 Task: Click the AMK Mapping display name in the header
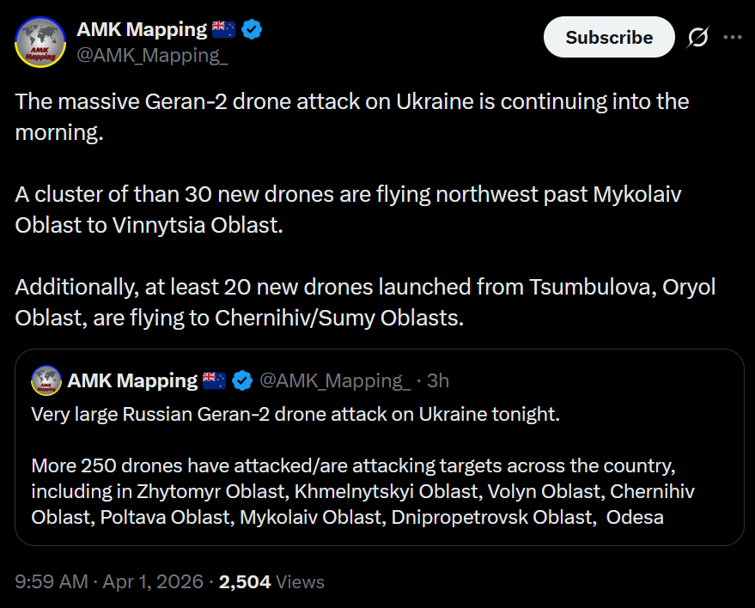click(x=142, y=30)
